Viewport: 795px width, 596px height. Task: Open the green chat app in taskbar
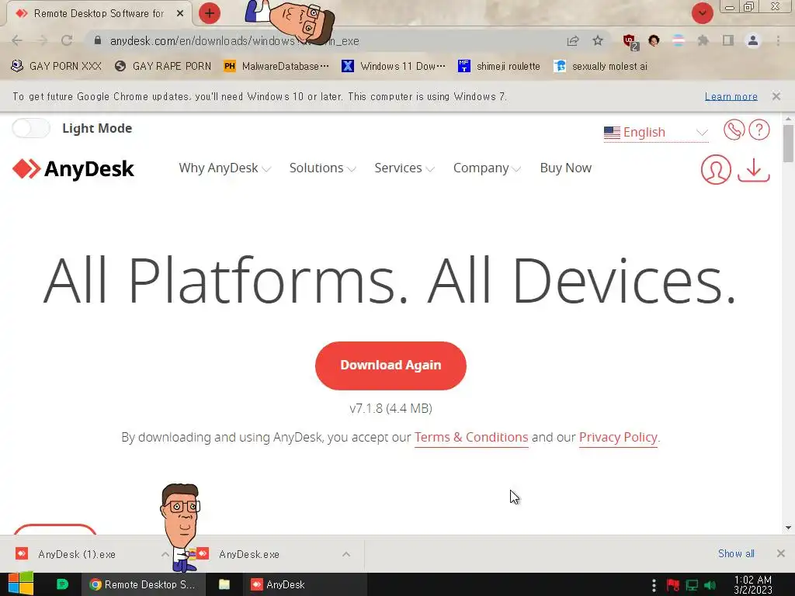62,584
